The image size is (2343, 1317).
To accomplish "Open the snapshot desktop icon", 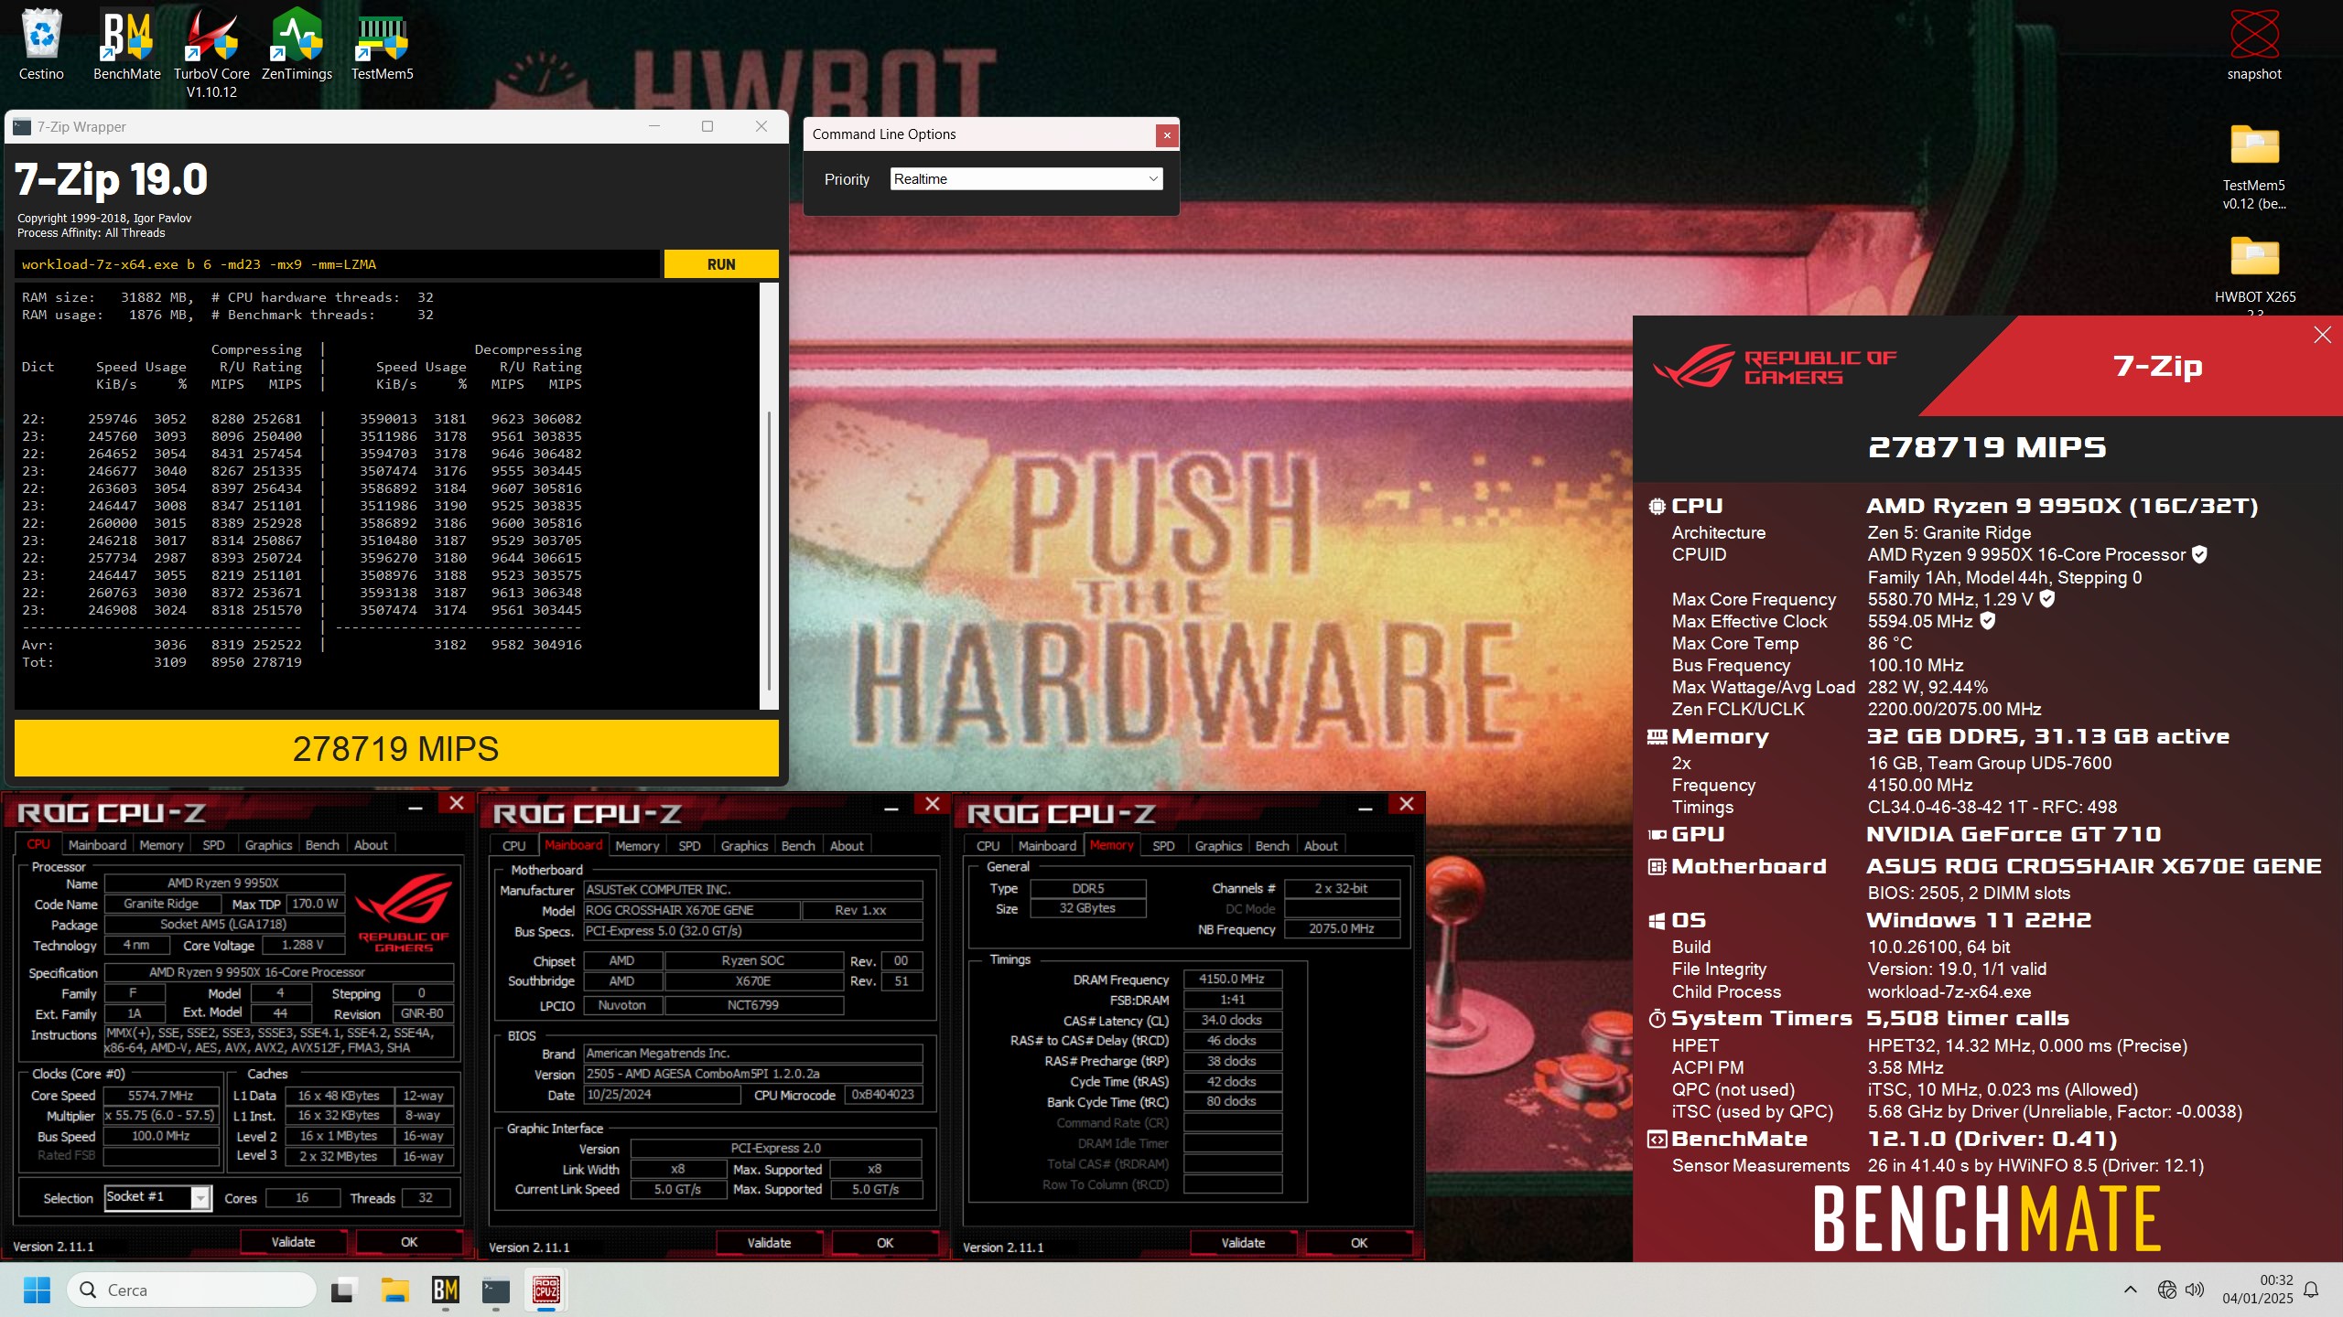I will point(2254,44).
